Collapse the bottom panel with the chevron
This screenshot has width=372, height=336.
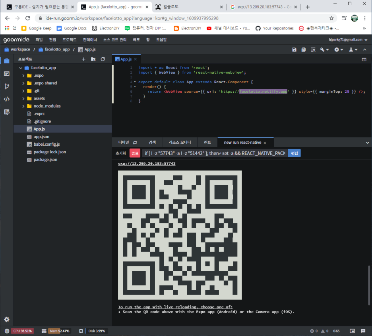coord(367,143)
